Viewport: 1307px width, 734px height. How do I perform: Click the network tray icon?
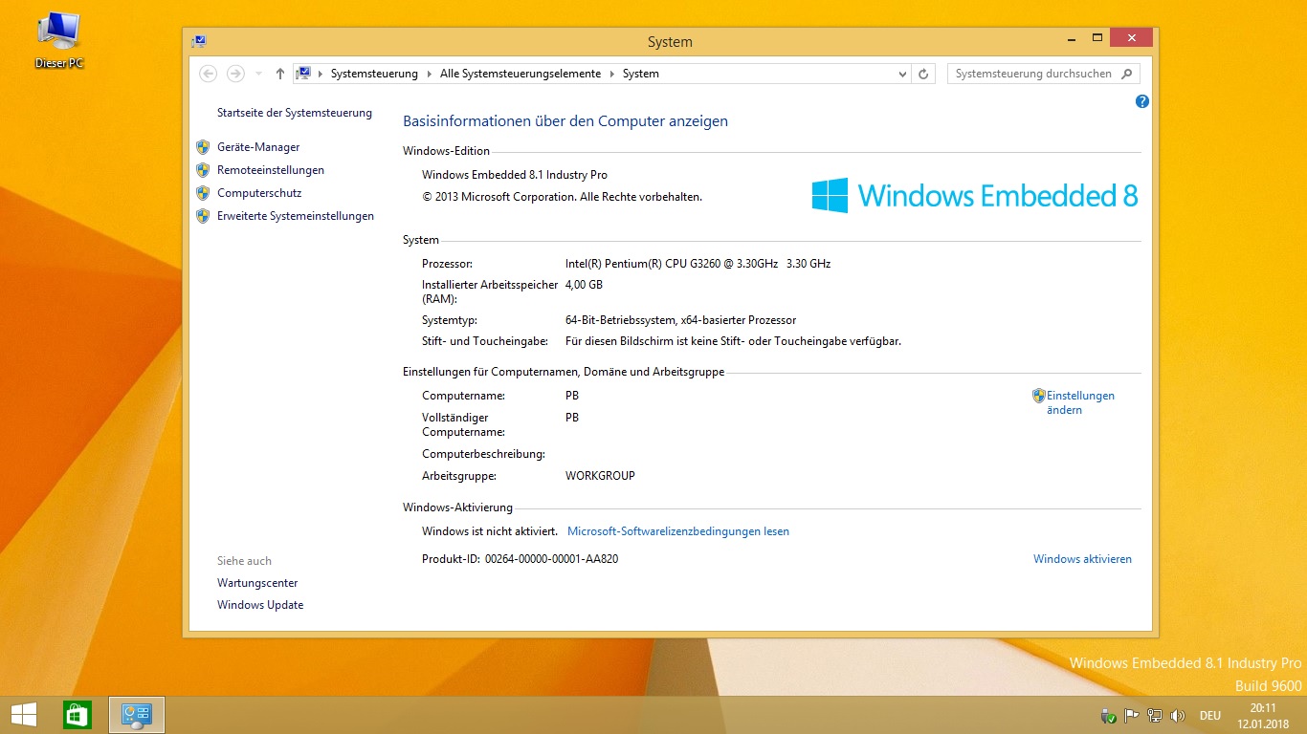[1155, 716]
